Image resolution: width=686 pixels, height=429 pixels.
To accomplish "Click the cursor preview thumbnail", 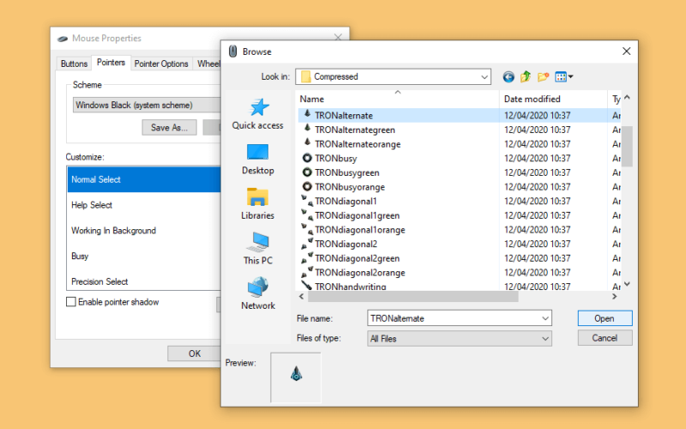I will 296,378.
